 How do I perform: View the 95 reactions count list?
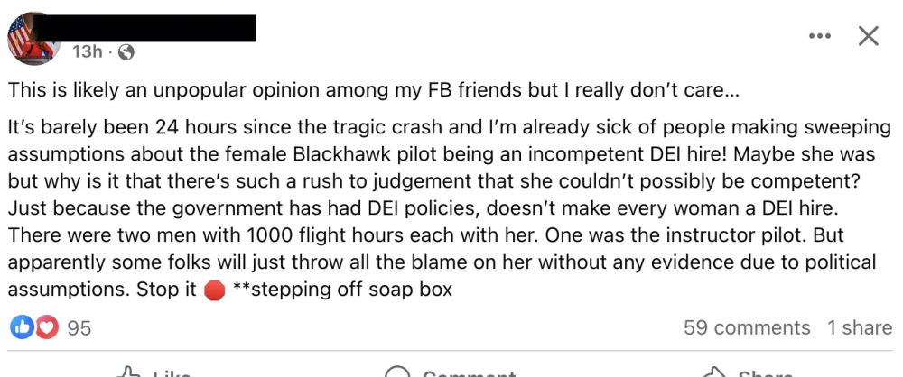coord(79,328)
